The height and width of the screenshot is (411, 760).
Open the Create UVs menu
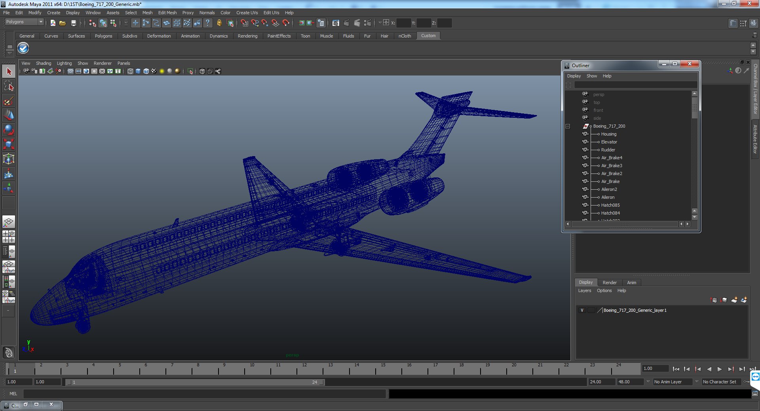[247, 13]
